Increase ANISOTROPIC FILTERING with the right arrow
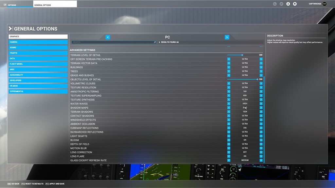The image size is (335, 188). pos(261,91)
